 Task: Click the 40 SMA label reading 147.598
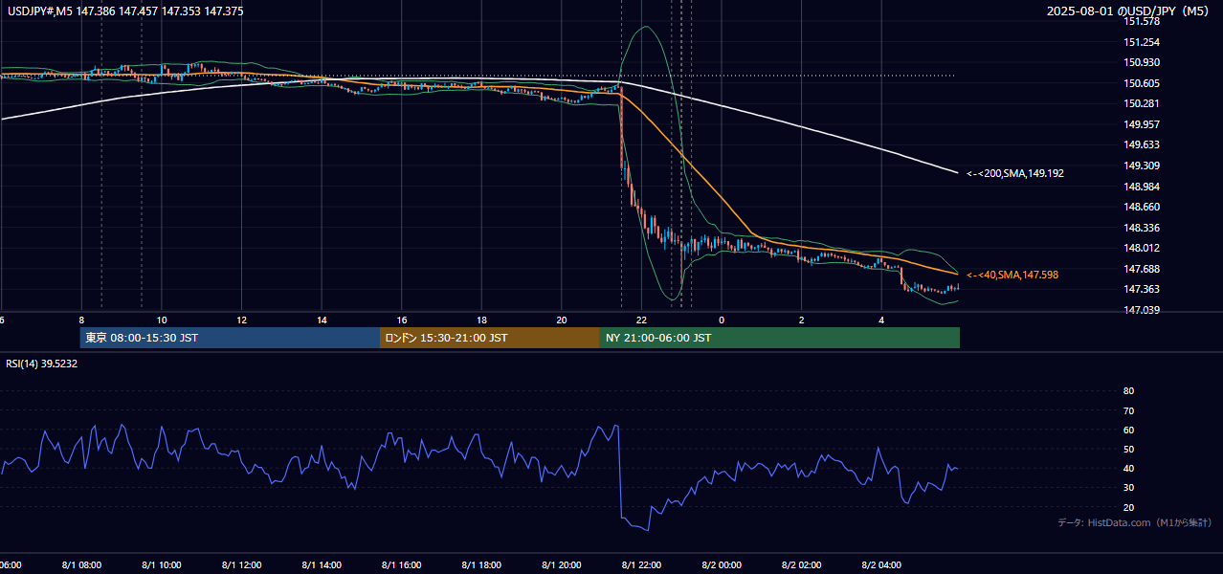(x=1012, y=275)
